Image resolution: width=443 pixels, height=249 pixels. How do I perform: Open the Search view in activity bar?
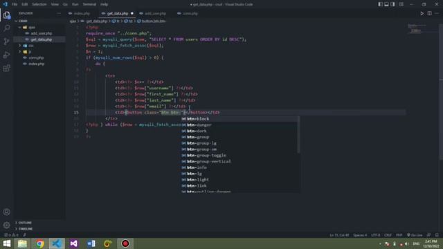(x=6, y=28)
